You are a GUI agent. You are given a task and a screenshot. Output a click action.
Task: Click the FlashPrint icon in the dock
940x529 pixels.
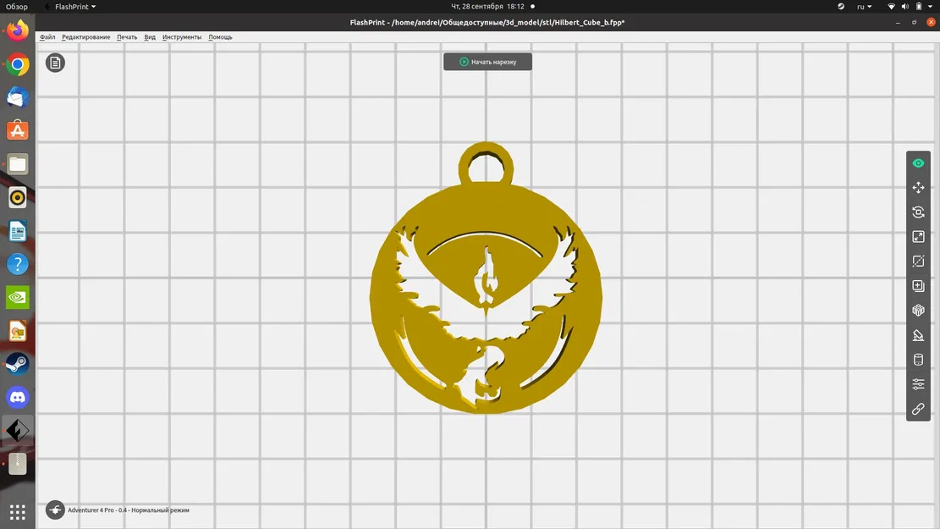click(18, 431)
